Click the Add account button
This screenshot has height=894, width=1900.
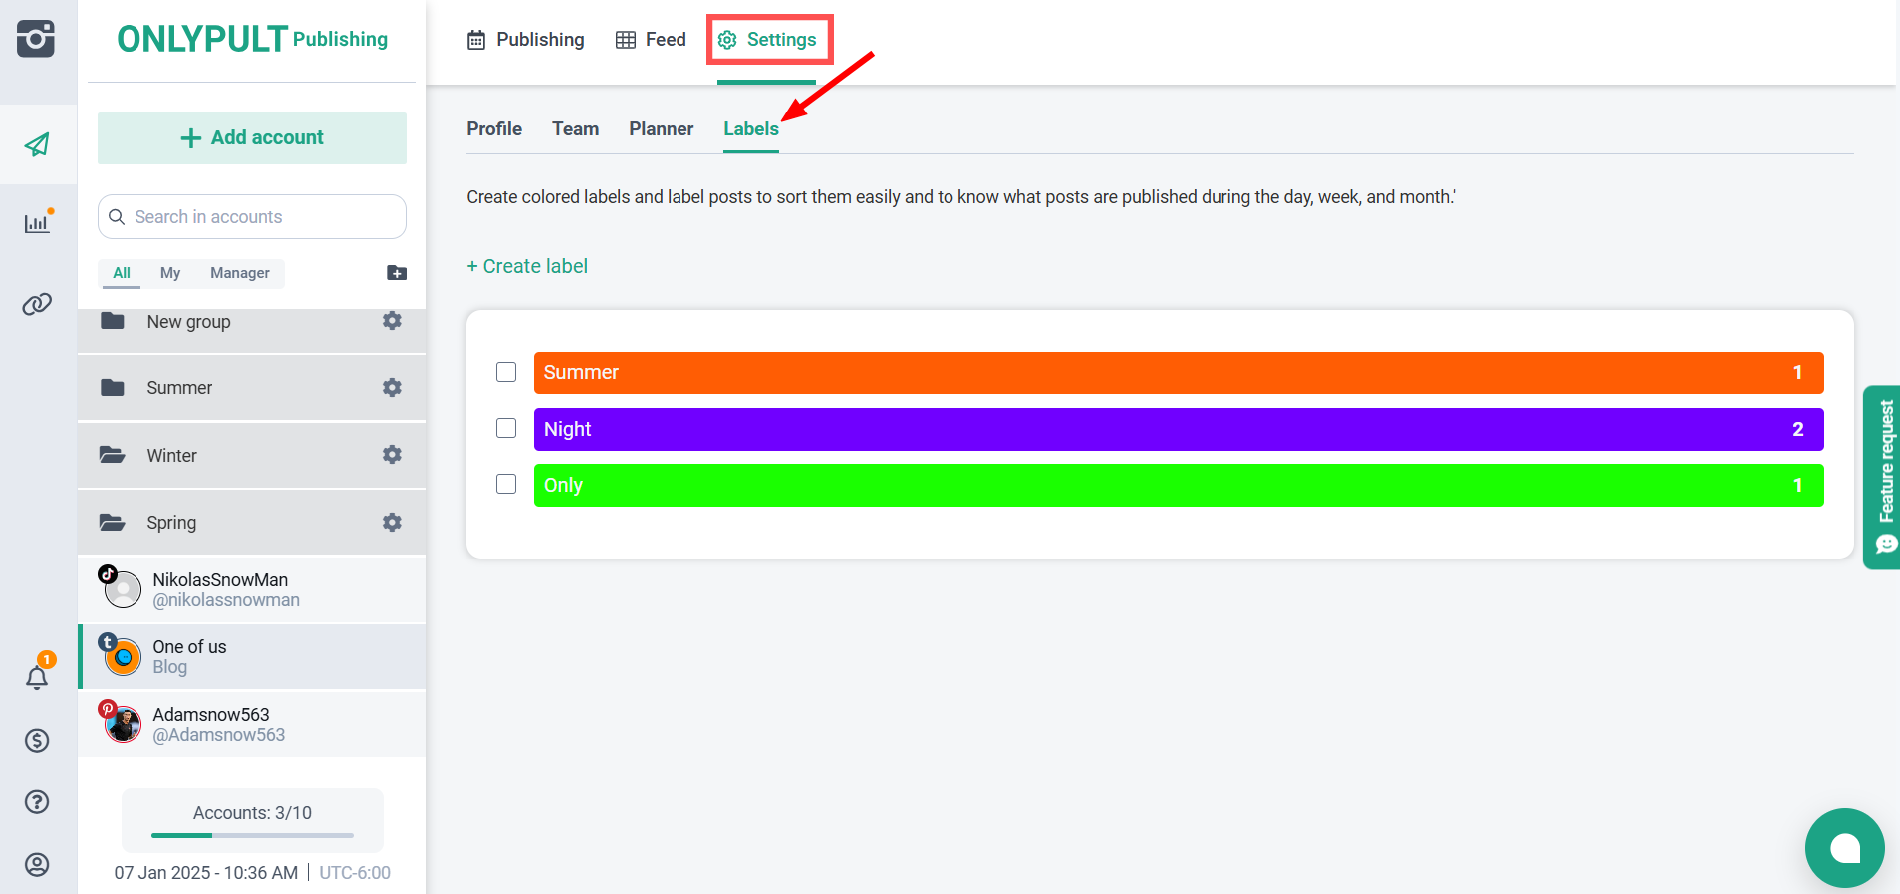click(252, 138)
